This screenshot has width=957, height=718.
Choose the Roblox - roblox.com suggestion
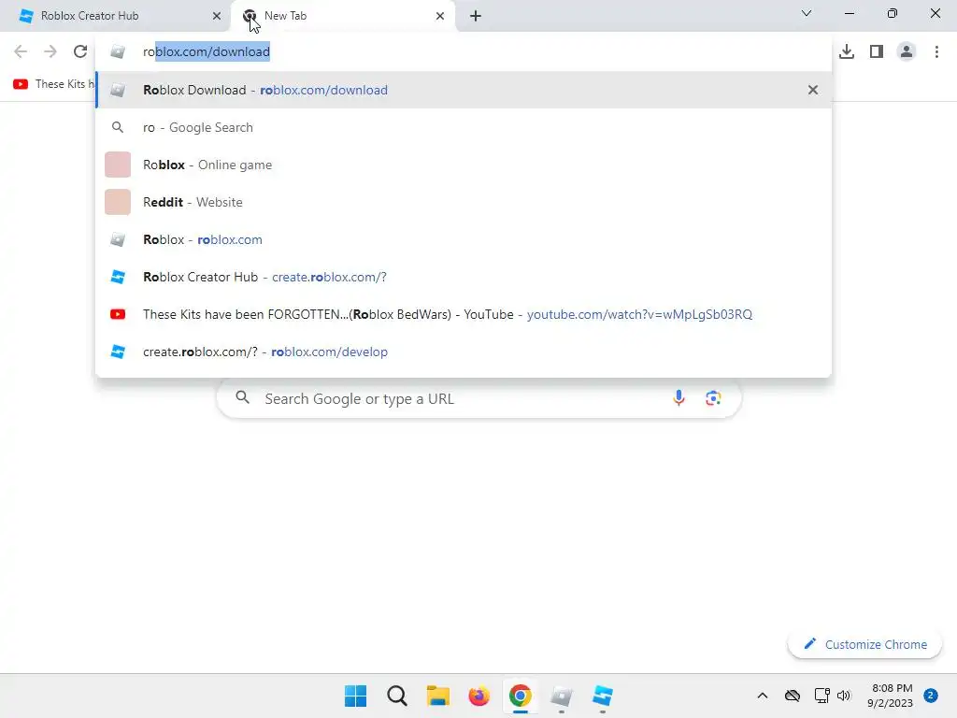[x=464, y=239]
